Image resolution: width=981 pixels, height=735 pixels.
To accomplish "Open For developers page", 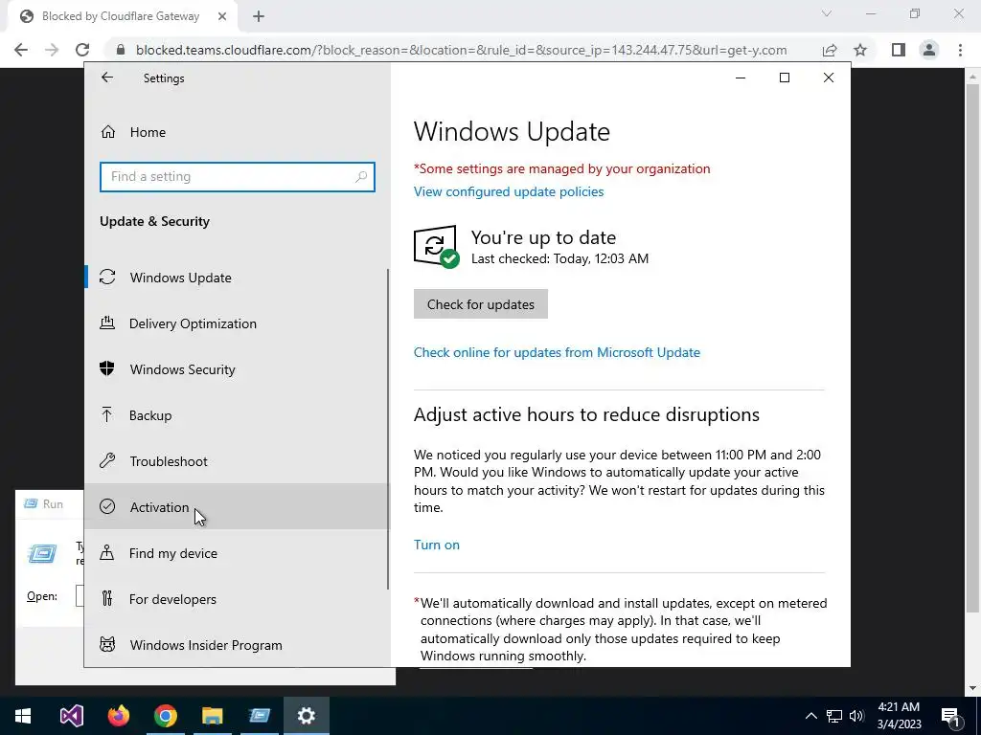I will point(237,599).
